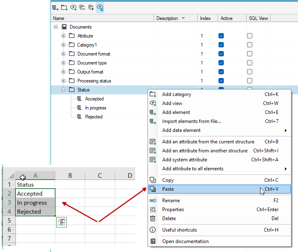Expand the Output format node
The width and height of the screenshot is (298, 252).
point(63,71)
